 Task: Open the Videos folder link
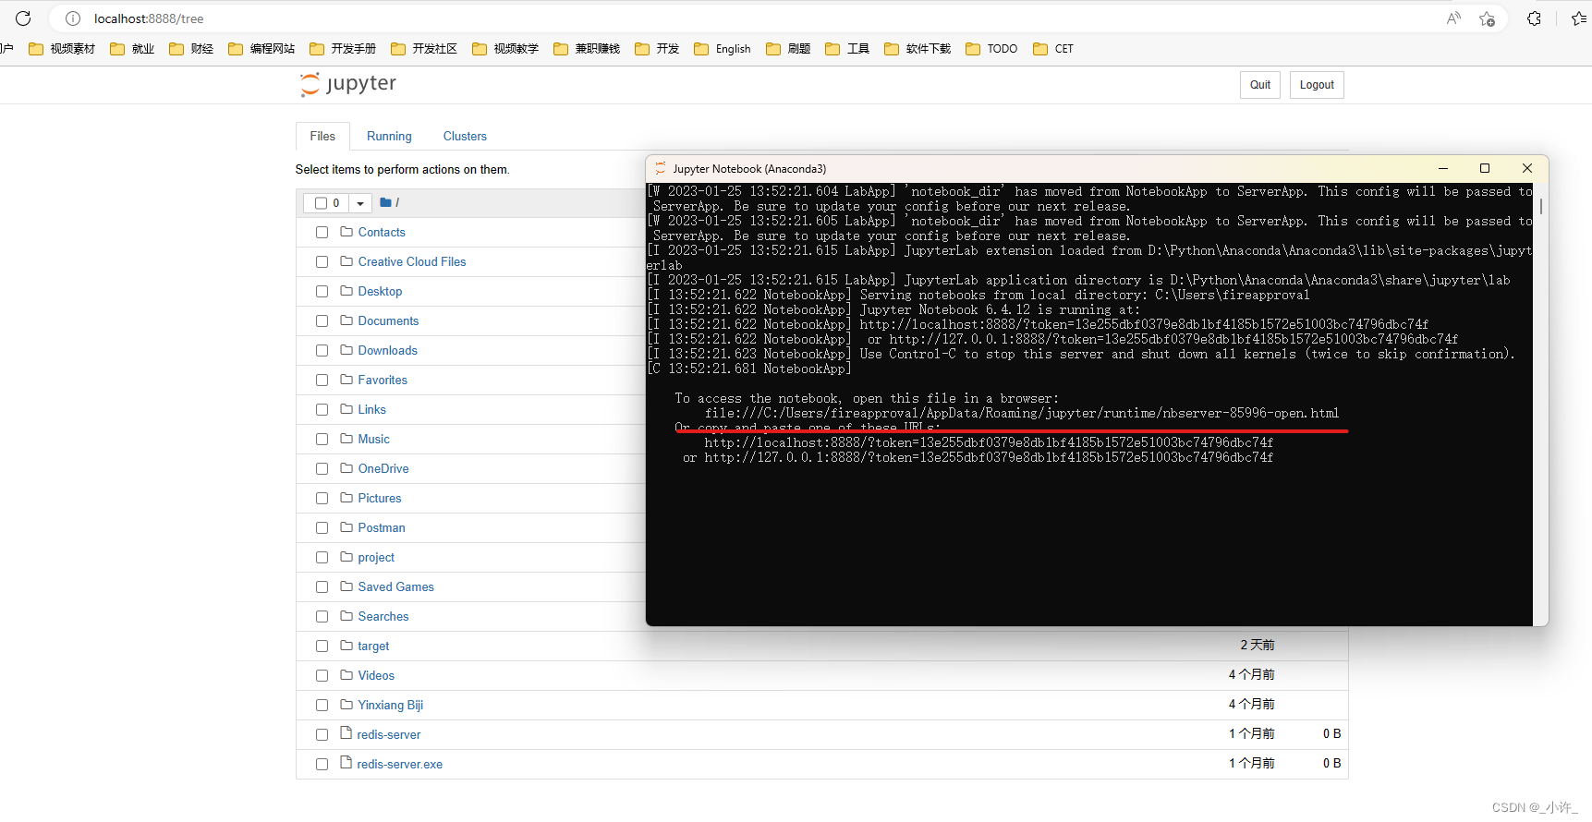(x=376, y=675)
